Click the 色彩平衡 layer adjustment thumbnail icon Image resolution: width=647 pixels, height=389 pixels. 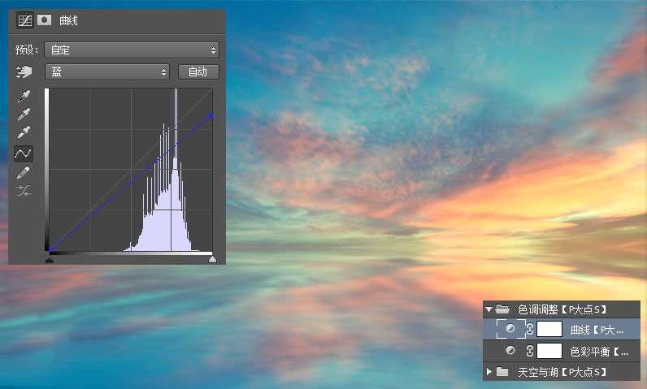pos(510,351)
